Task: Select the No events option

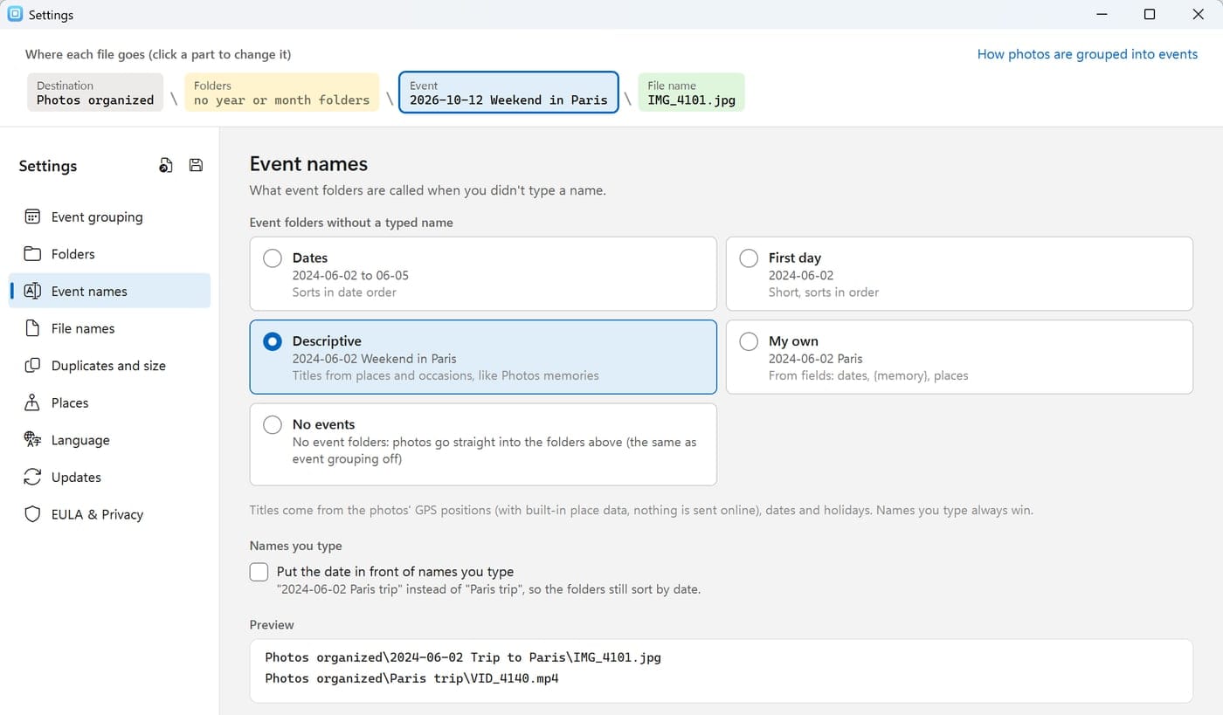Action: click(x=483, y=444)
